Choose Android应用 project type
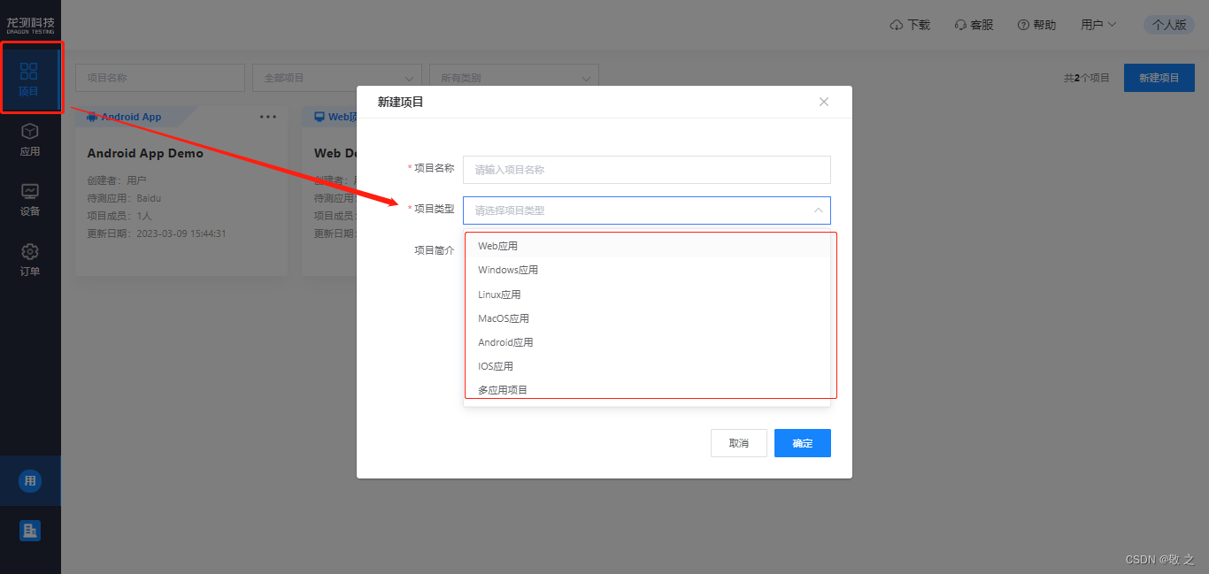 [505, 342]
